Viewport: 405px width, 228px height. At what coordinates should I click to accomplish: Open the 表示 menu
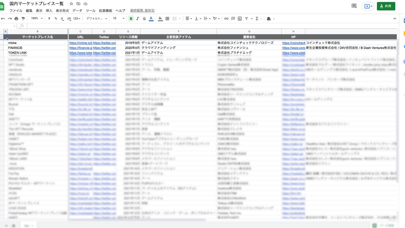pos(39,11)
